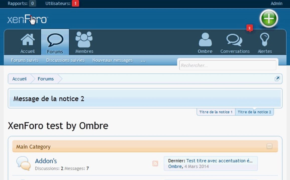Open the Ombre user profile icon
Screen dimensions: 290x180
205,39
